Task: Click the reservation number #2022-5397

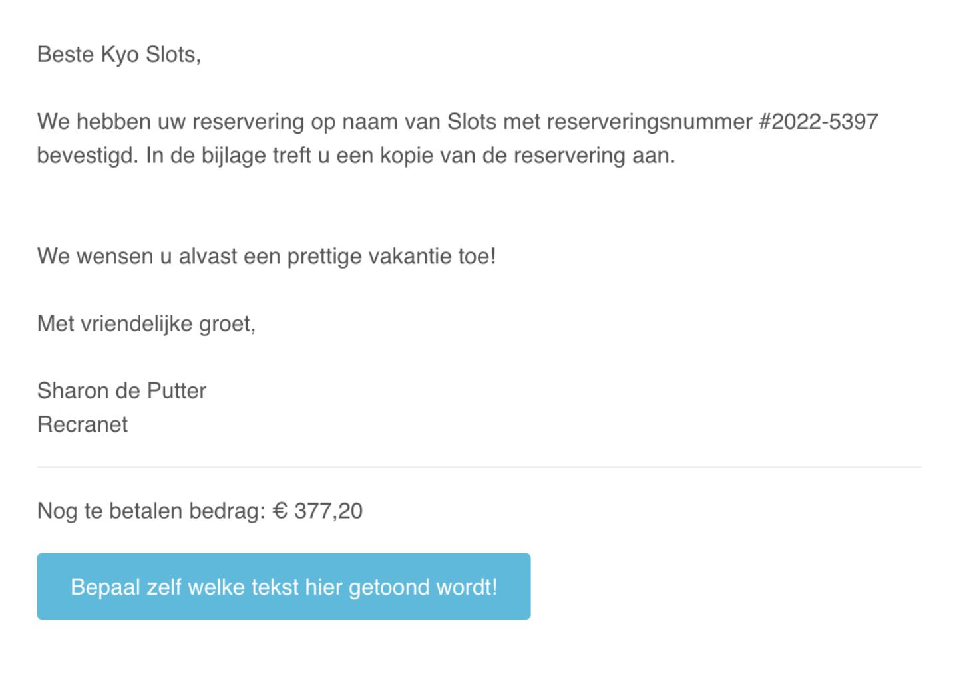Action: pos(818,122)
